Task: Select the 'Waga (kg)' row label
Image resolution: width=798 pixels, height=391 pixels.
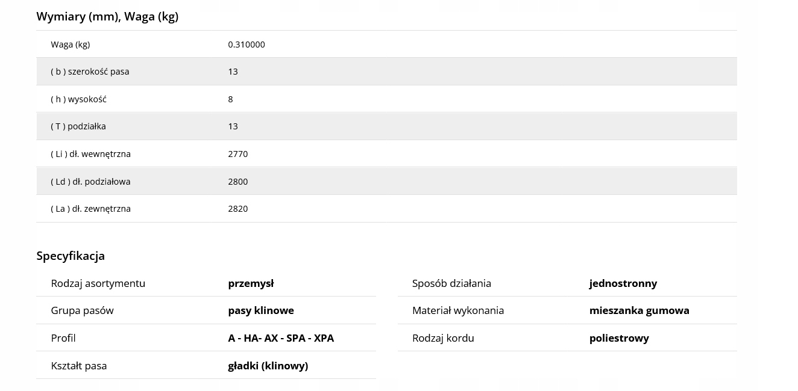Action: click(71, 45)
